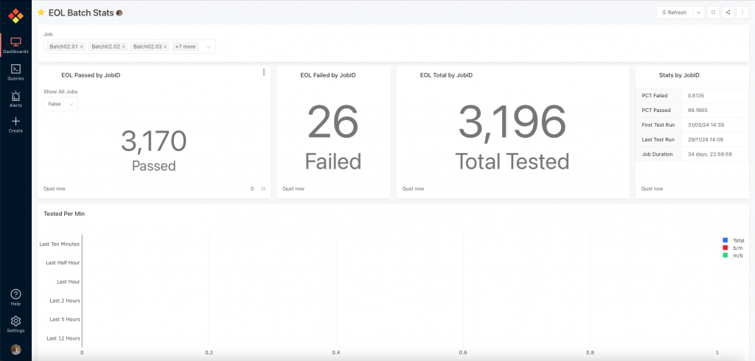Expand the refresh interval dropdown arrow

698,13
